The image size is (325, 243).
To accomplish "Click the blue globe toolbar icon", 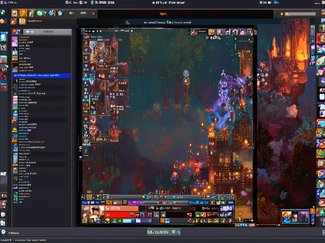I will [x=60, y=13].
